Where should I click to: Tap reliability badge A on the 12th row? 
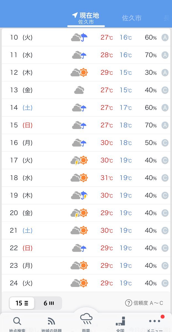(x=165, y=73)
